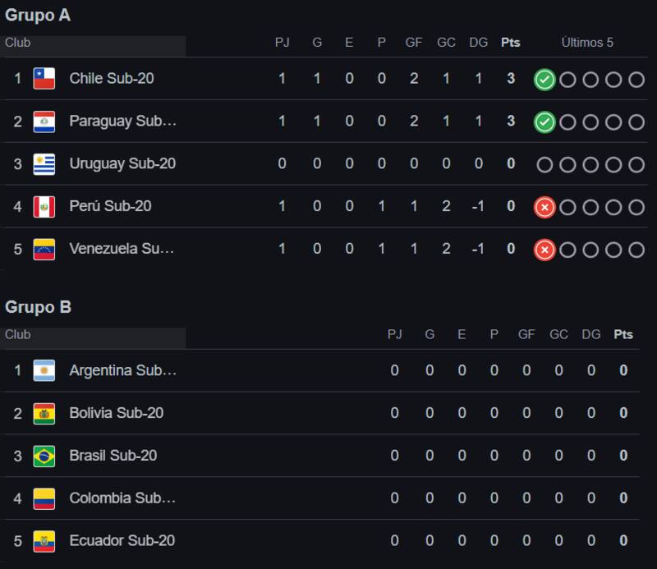Open the Colombia Sub-20 team link
This screenshot has width=657, height=569.
[x=122, y=498]
